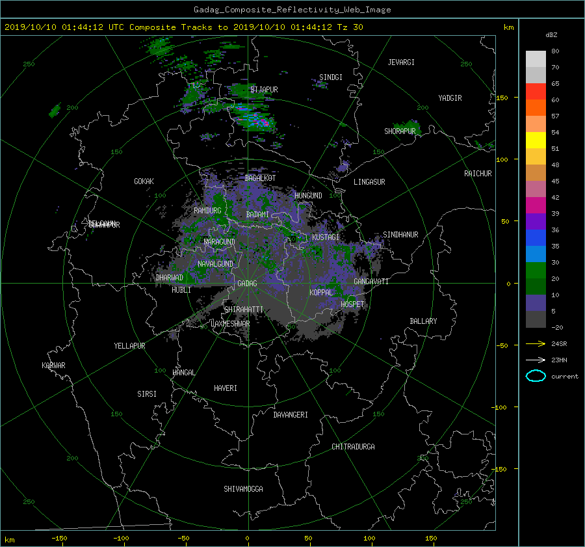Click the SHIRAHATTI city label
This screenshot has height=547, width=585.
point(244,310)
